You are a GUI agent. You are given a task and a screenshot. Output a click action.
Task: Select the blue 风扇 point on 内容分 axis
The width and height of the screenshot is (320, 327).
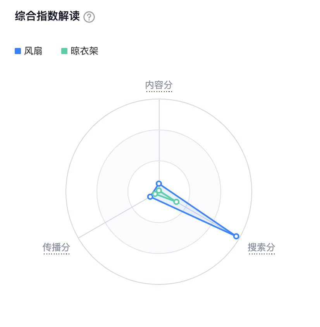[158, 183]
